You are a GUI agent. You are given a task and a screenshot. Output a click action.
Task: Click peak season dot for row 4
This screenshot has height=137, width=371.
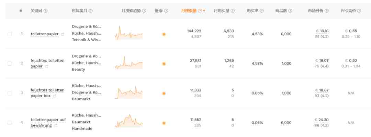(x=164, y=123)
